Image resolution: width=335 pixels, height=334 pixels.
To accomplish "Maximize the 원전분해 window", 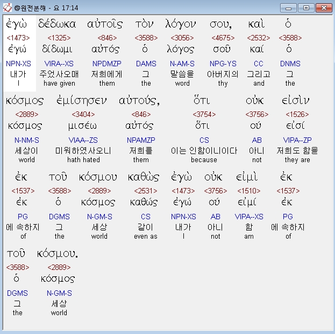I will 306,8.
